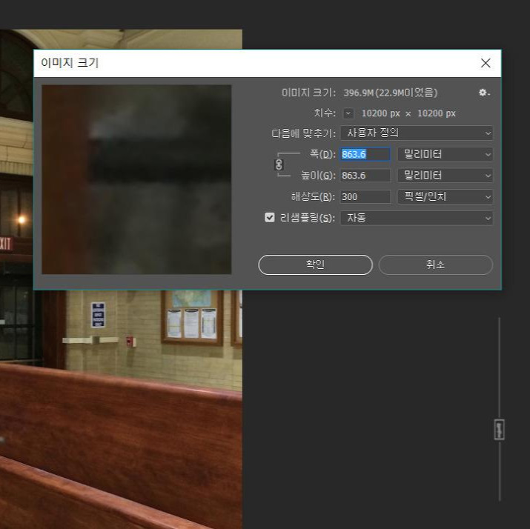The image size is (530, 529).
Task: Close the 이미지 크기 dialog with X
Action: (486, 63)
